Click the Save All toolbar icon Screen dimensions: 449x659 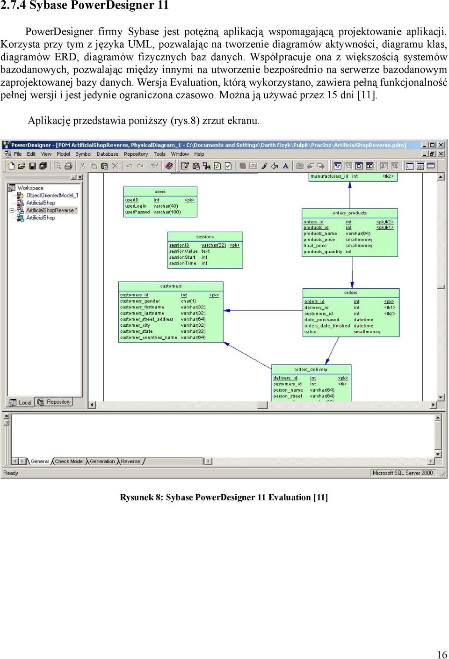[x=43, y=166]
